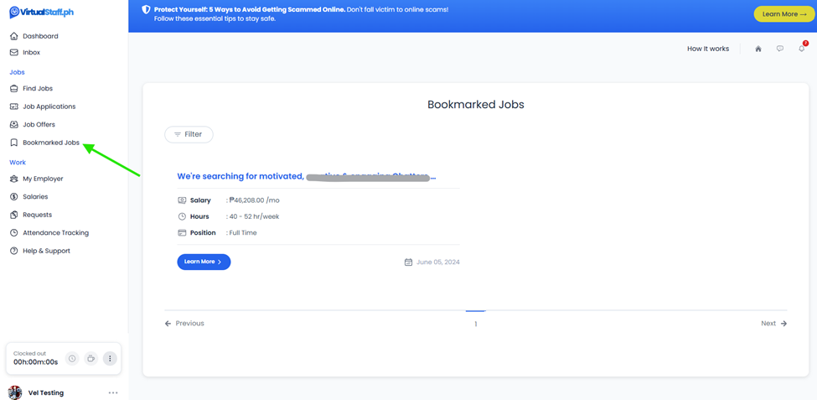Image resolution: width=817 pixels, height=400 pixels.
Task: Click the My Employer people icon
Action: pos(14,179)
